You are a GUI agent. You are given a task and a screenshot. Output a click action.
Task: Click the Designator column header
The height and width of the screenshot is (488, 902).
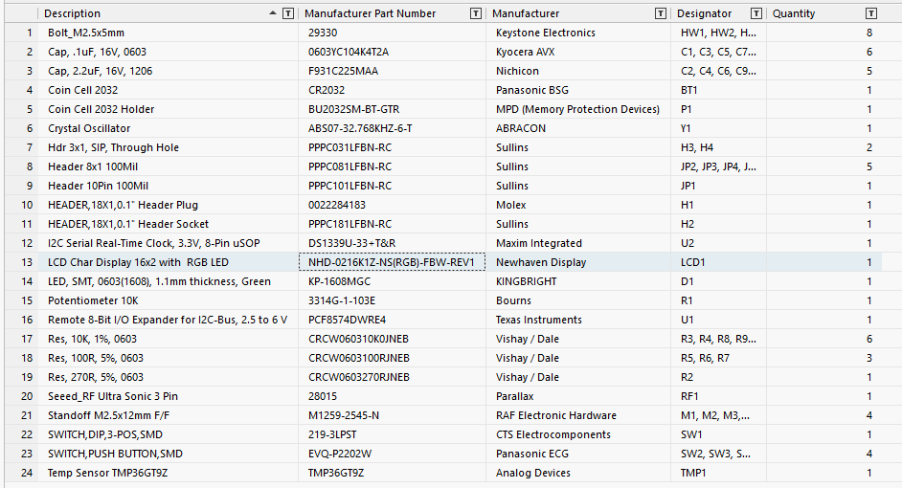[704, 13]
